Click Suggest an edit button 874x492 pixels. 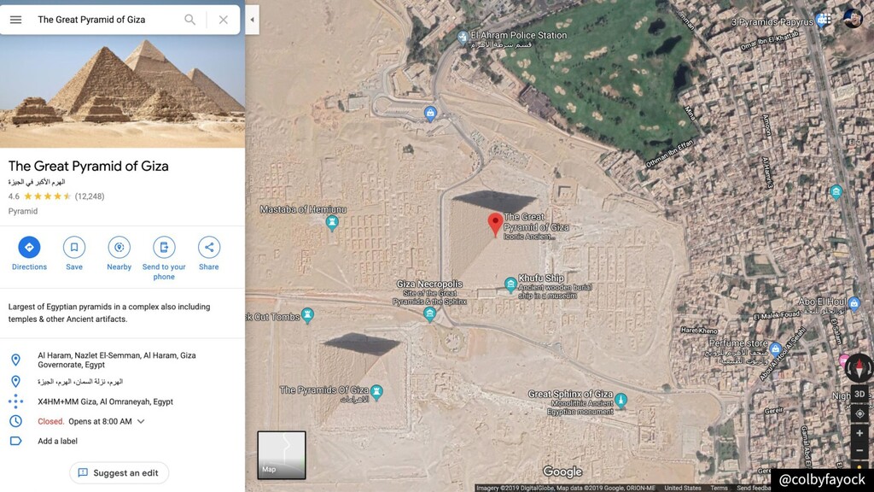point(119,473)
